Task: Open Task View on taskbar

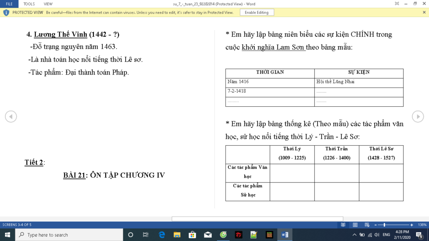Action: pos(145,235)
